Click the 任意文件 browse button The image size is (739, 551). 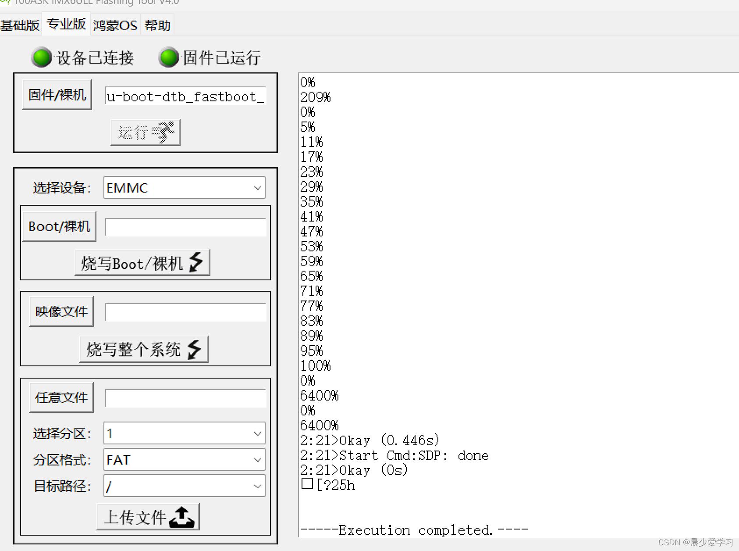61,397
